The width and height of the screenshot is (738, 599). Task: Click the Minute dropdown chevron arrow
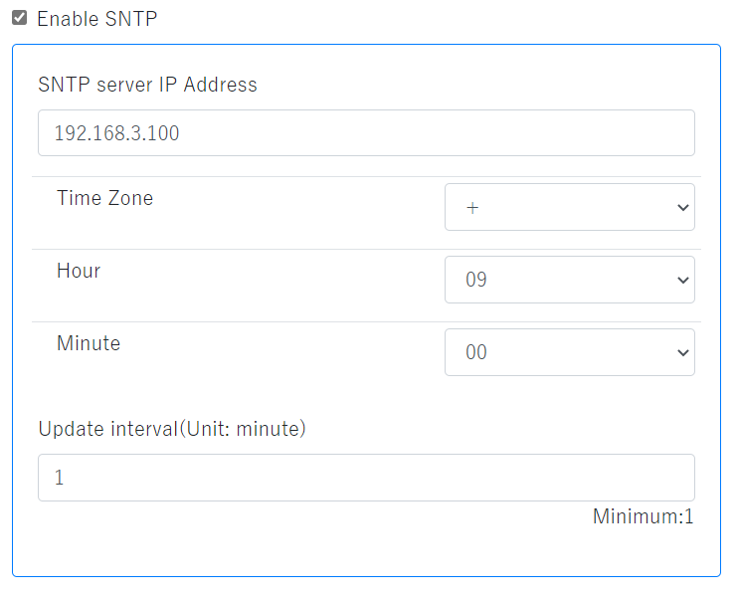(x=682, y=352)
